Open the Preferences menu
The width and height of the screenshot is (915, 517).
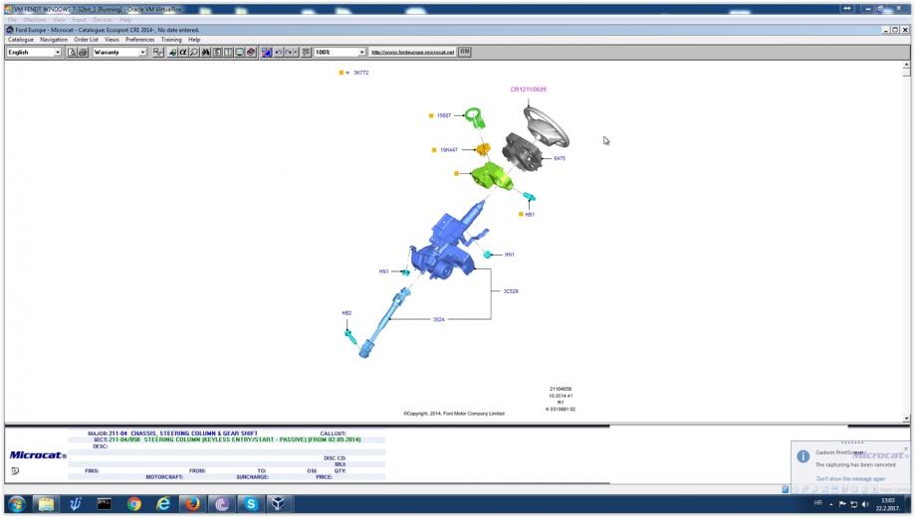coord(140,40)
